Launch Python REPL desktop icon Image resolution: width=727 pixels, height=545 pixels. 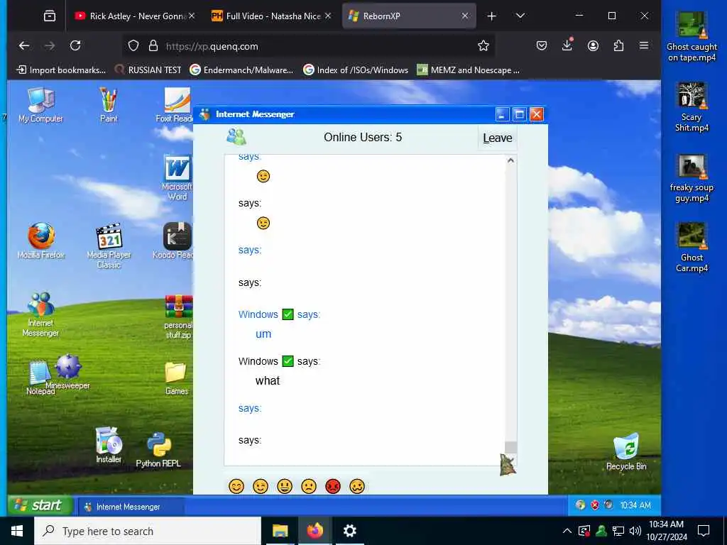click(x=158, y=449)
